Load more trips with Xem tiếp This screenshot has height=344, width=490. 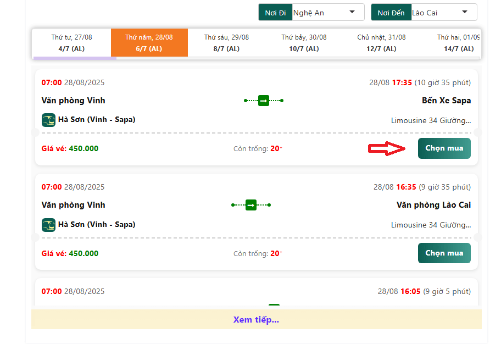[256, 320]
